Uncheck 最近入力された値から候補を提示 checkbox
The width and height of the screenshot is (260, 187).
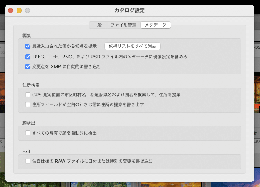(28, 46)
